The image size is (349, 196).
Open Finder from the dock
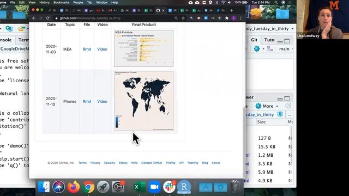(x=44, y=187)
